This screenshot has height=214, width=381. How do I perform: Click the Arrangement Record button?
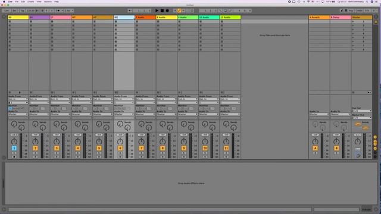pyautogui.click(x=167, y=11)
